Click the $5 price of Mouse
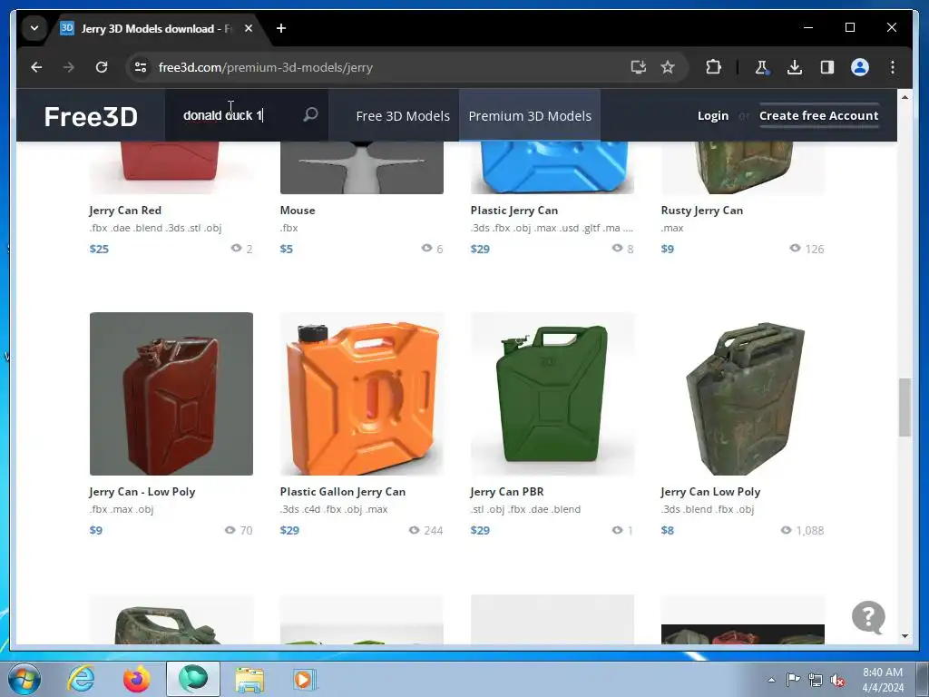The height and width of the screenshot is (697, 929). pos(286,249)
